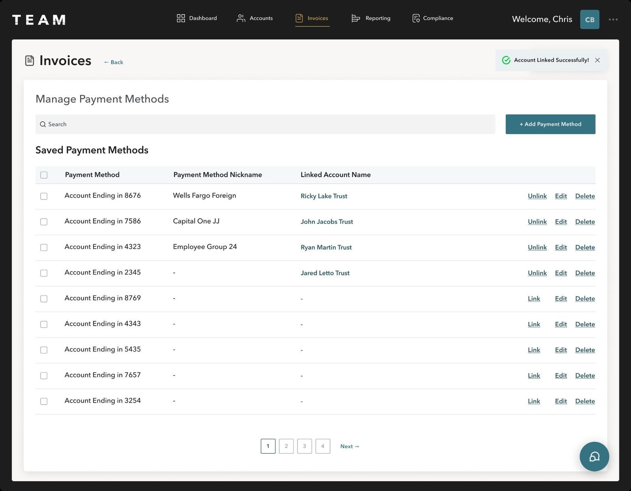Select the checkbox for Account Ending in 8676

(44, 196)
